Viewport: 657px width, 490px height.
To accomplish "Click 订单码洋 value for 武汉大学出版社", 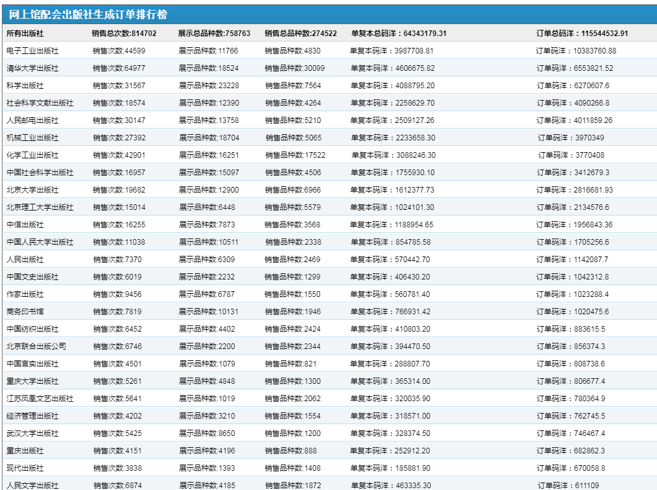I will pos(570,433).
